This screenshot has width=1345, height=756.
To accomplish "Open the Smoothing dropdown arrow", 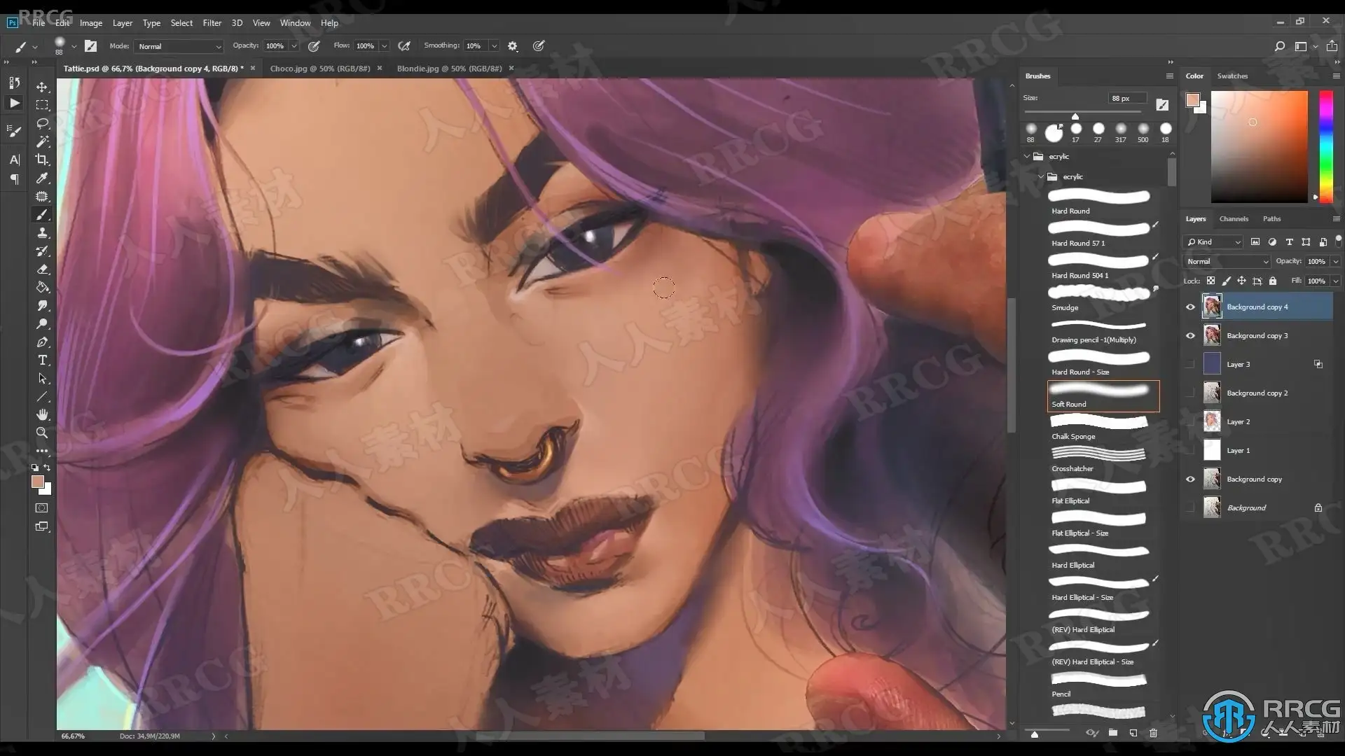I will pyautogui.click(x=494, y=46).
